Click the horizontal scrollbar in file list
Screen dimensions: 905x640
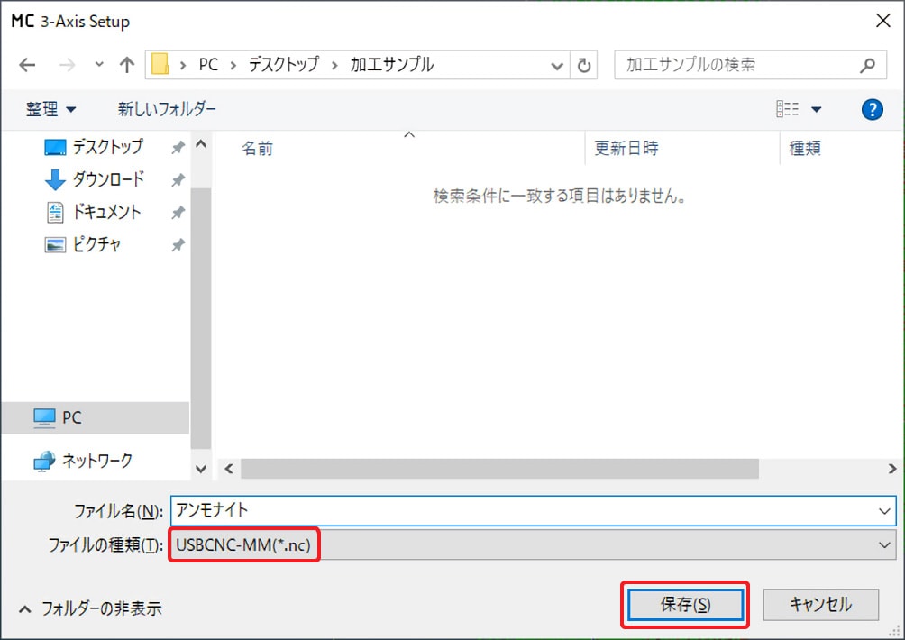point(499,469)
